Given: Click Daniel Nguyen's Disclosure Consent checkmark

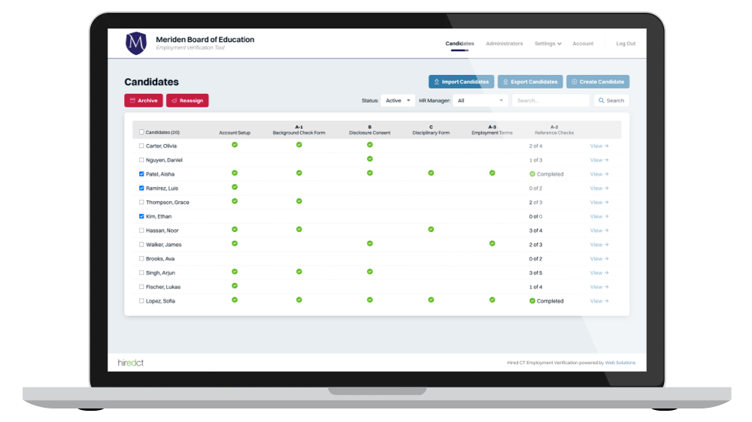Looking at the screenshot, I should pos(370,159).
